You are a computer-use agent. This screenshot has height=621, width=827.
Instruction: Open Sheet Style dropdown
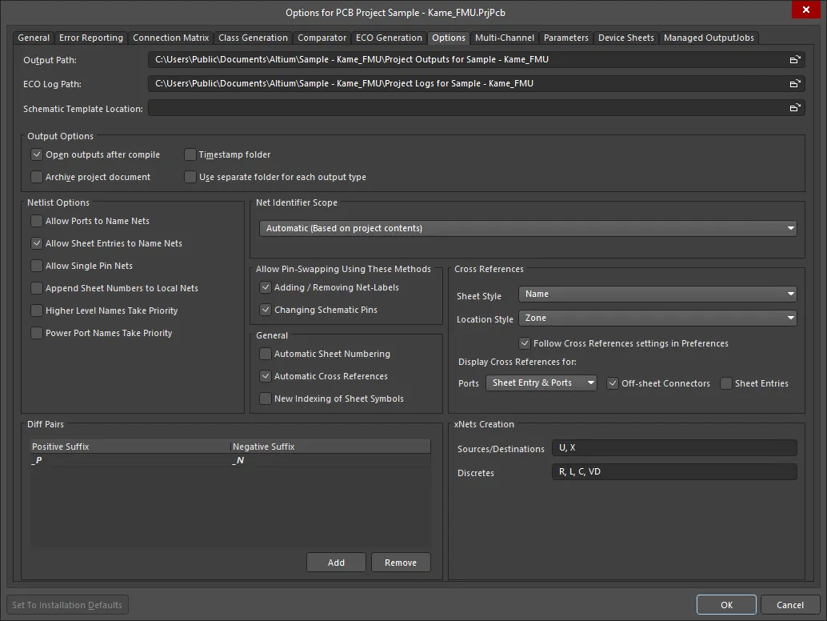[x=657, y=294]
